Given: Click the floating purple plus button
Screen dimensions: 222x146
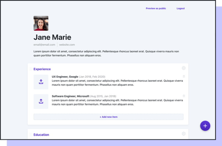Looking at the screenshot, I should 205,126.
